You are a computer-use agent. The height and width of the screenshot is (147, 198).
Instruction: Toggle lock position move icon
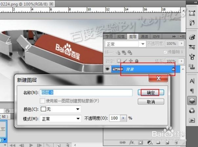[131, 61]
